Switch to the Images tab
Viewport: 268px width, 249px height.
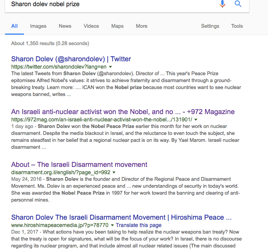pos(38,26)
